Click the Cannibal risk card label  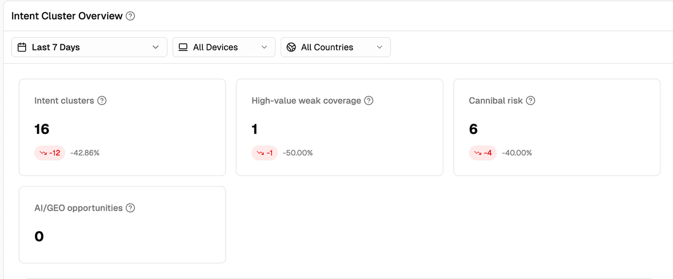click(x=496, y=100)
